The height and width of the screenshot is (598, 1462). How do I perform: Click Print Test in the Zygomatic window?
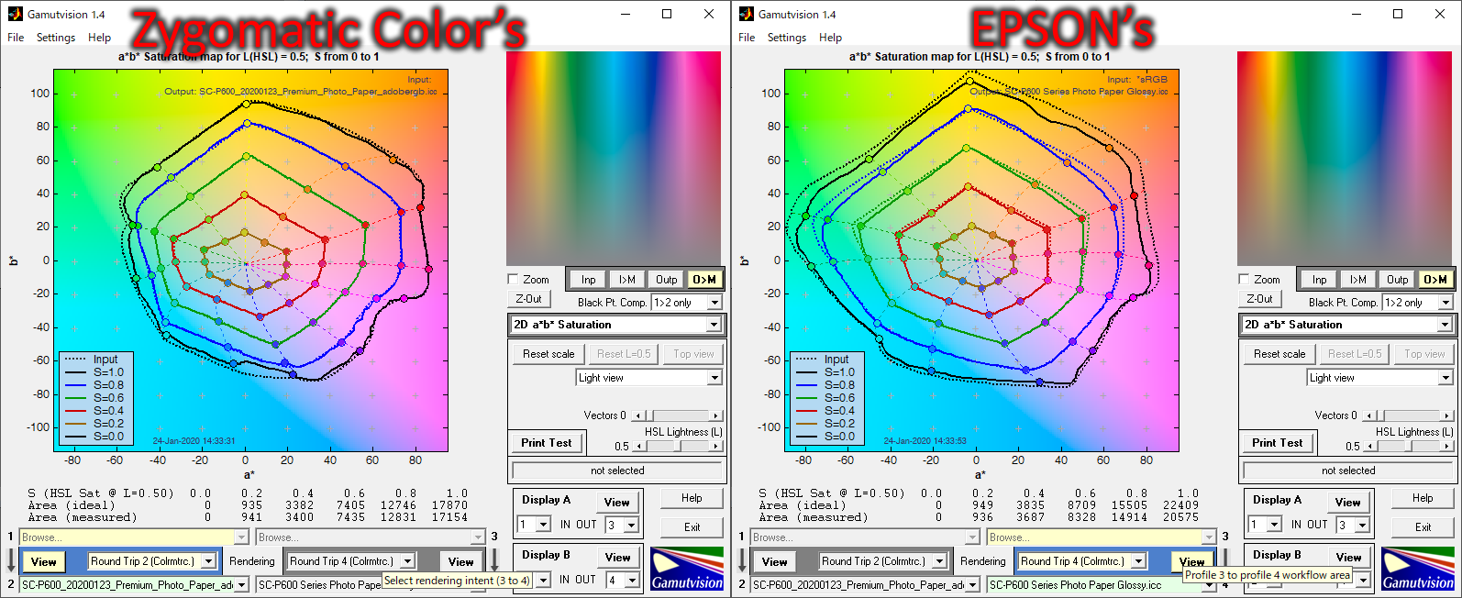pyautogui.click(x=546, y=443)
